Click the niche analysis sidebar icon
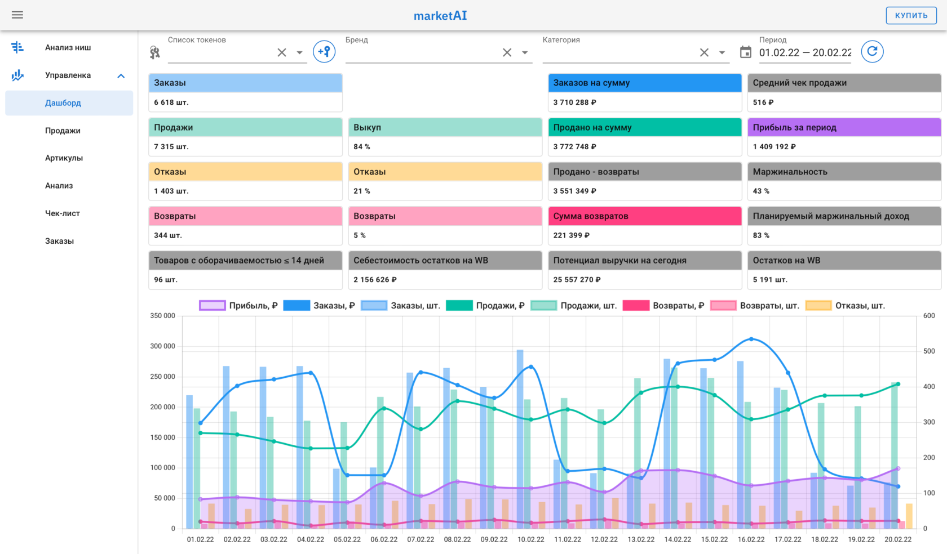The image size is (947, 554). tap(17, 47)
